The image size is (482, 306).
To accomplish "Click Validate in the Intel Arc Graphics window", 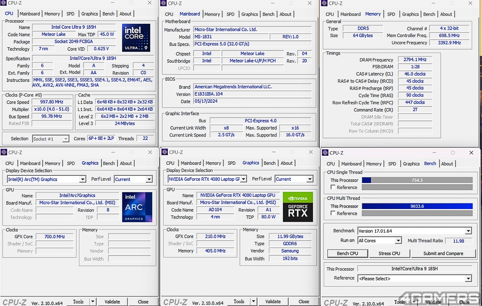I will pos(112,301).
